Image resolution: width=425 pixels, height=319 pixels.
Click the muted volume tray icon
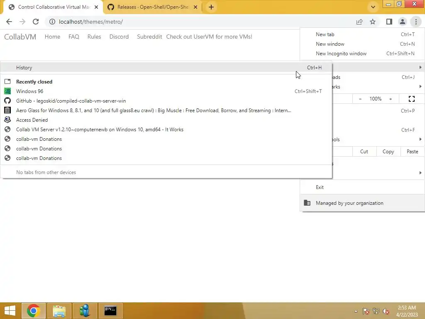coord(386,311)
